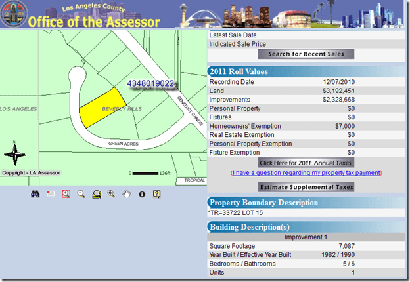Click the map legend card icon
Image resolution: width=410 pixels, height=282 pixels.
click(x=51, y=194)
